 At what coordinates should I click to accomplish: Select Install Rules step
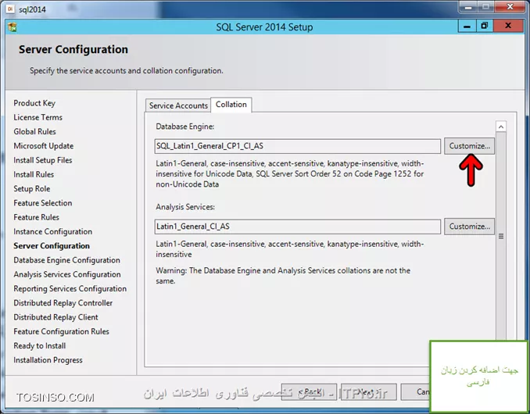tap(34, 174)
